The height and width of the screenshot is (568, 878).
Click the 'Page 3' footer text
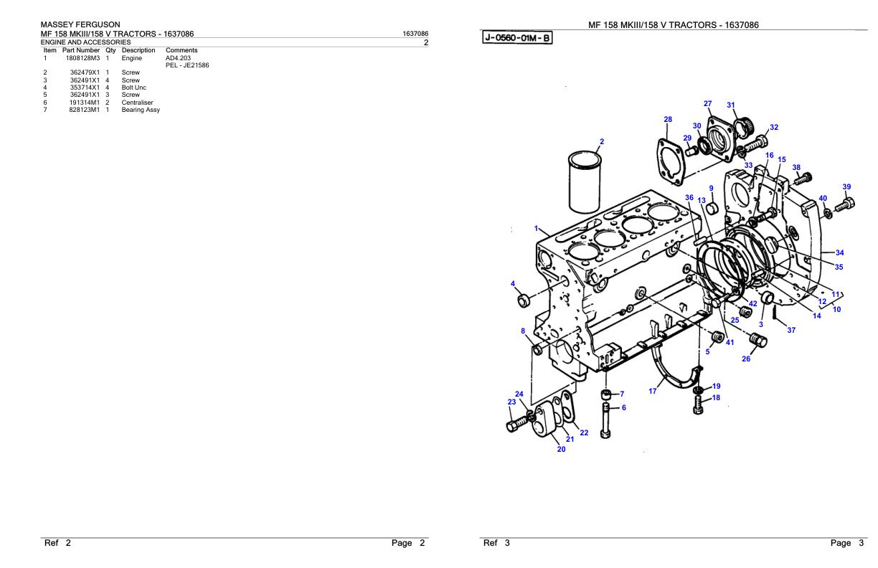pyautogui.click(x=848, y=543)
